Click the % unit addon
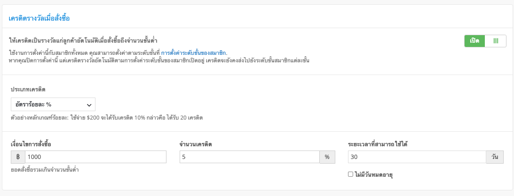 tap(327, 157)
